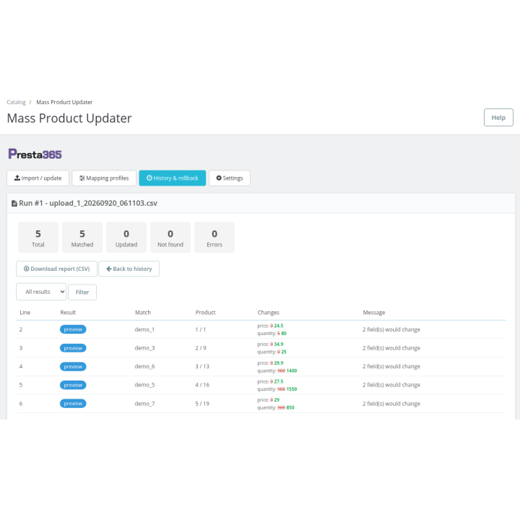Click Mass Product Updater breadcrumb
Image resolution: width=520 pixels, height=520 pixels.
(64, 102)
